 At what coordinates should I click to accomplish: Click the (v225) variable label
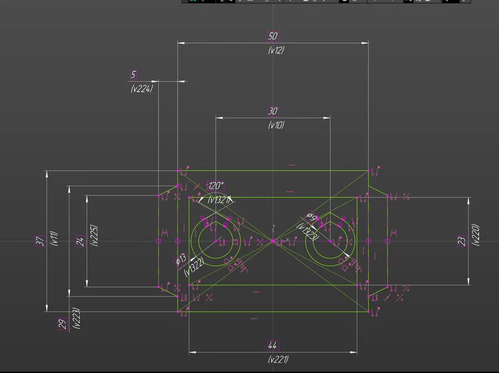[x=94, y=235]
